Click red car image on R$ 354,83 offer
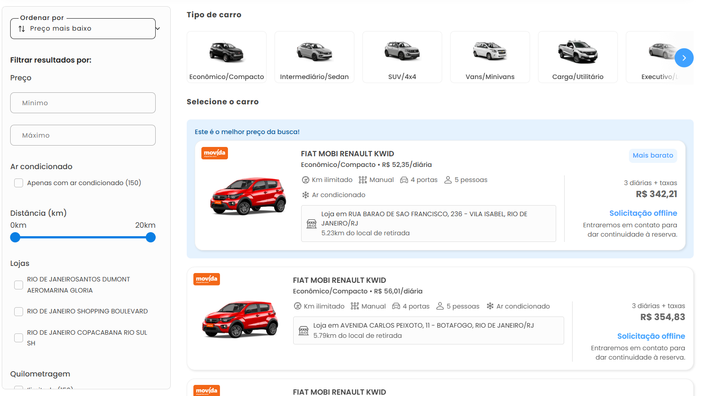The height and width of the screenshot is (396, 703). (x=240, y=319)
